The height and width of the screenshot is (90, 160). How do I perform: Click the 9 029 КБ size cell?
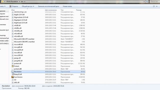[x=82, y=77]
